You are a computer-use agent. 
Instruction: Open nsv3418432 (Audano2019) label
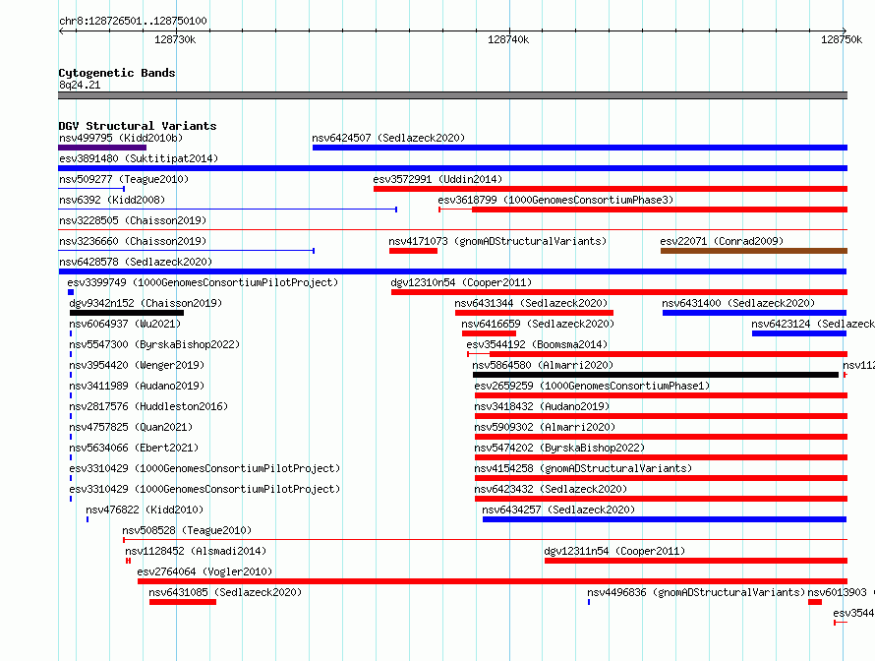click(542, 406)
